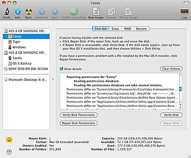Click the Capacity value 250 GB

click(140, 139)
